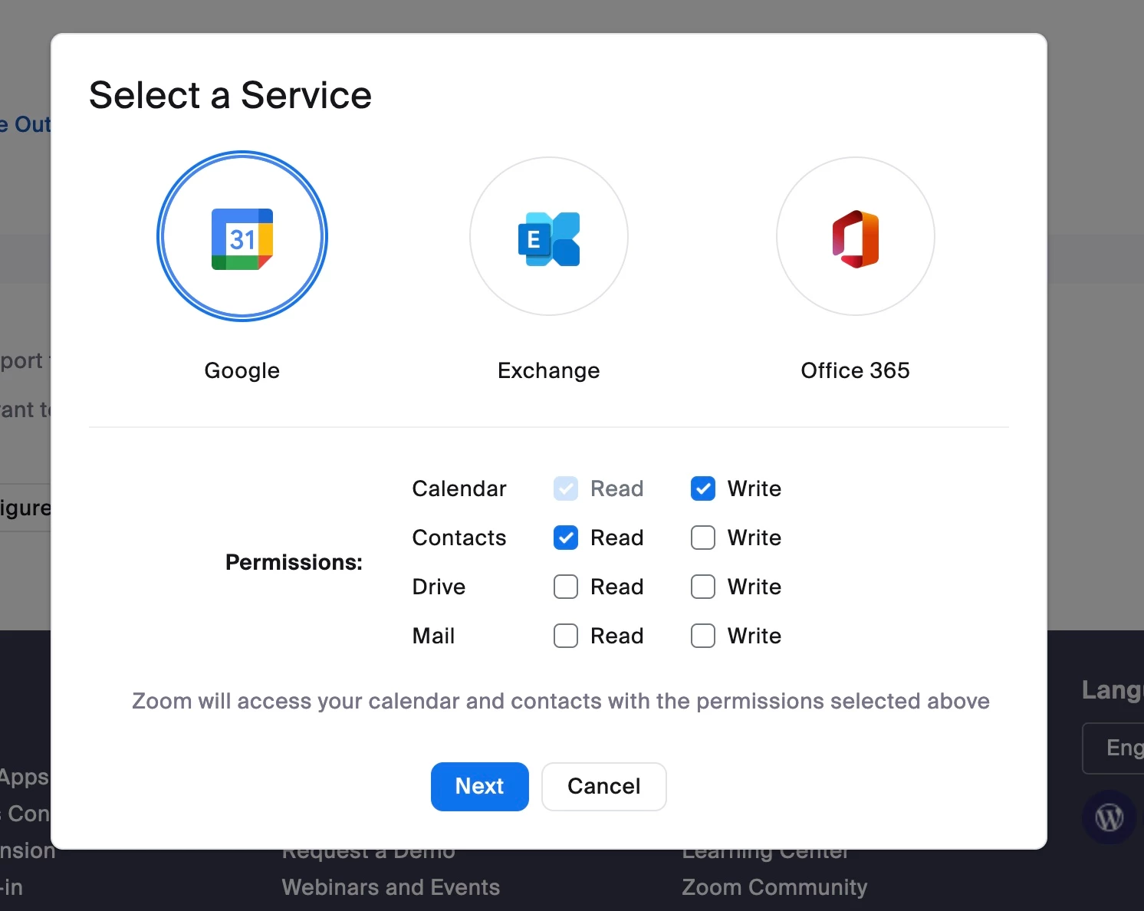This screenshot has height=911, width=1144.
Task: Open Webinars and Events footer link
Action: pyautogui.click(x=391, y=887)
